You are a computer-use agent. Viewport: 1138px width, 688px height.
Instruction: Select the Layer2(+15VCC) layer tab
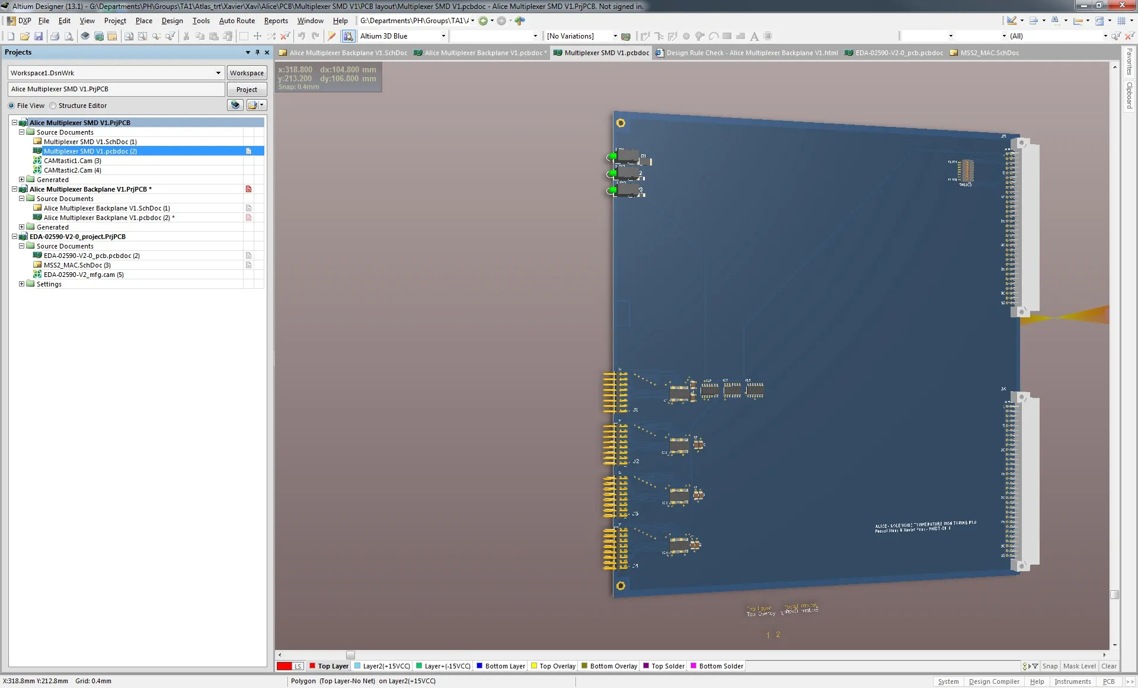[x=382, y=666]
